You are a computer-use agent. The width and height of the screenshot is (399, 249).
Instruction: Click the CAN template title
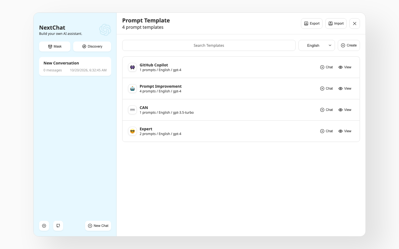tap(144, 108)
